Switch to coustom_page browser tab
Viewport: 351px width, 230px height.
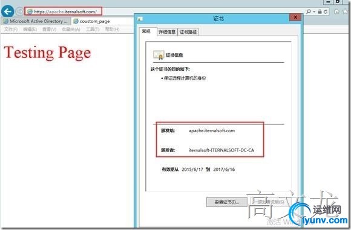tap(102, 21)
